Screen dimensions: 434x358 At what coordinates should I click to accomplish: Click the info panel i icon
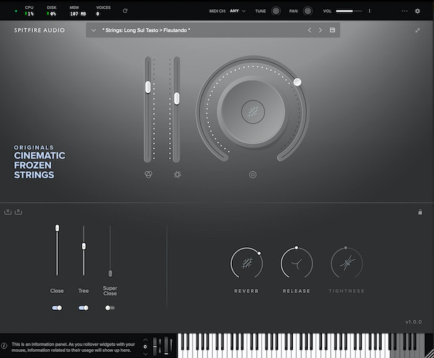4,346
